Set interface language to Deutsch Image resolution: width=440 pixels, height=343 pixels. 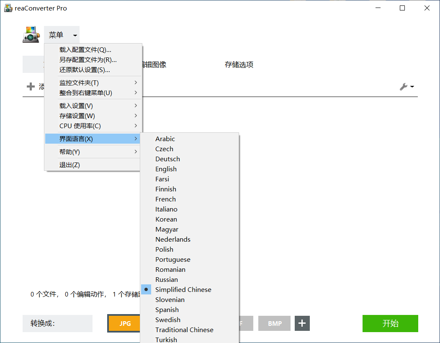190,159
